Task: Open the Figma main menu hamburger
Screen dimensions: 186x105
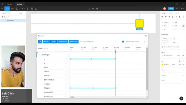Action: tap(2, 8)
